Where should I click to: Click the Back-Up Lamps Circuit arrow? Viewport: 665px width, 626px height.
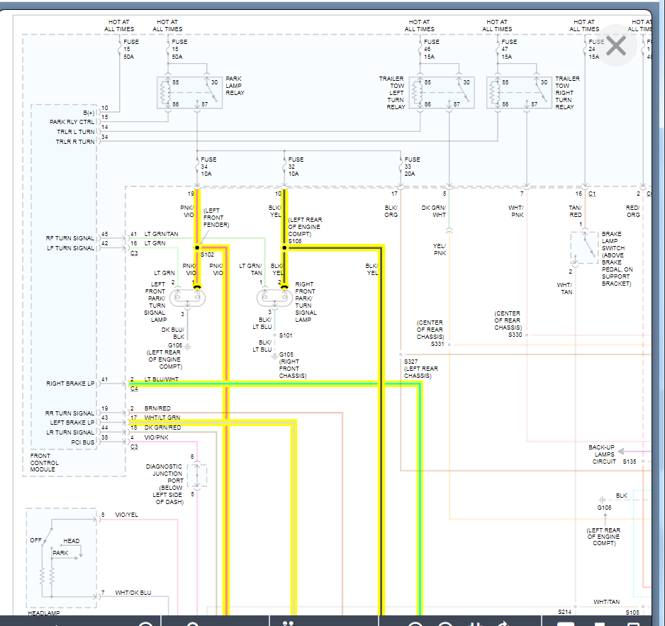[x=620, y=451]
